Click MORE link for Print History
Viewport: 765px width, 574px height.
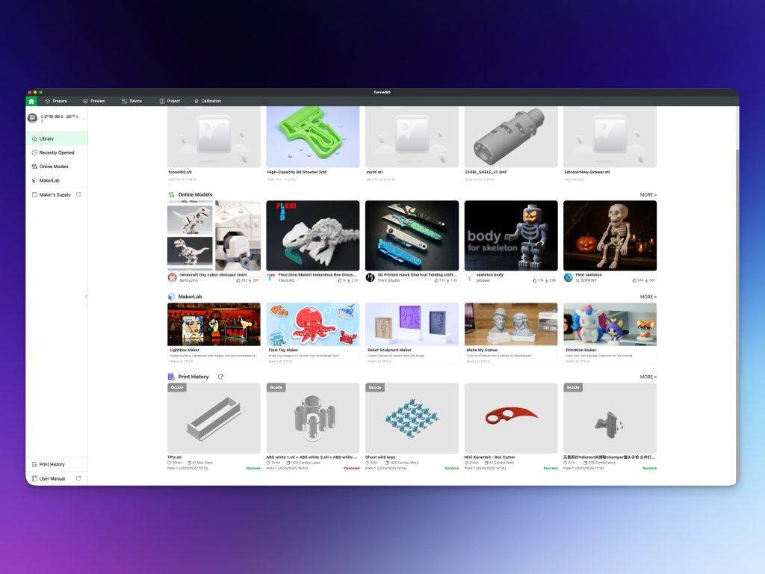tap(648, 377)
